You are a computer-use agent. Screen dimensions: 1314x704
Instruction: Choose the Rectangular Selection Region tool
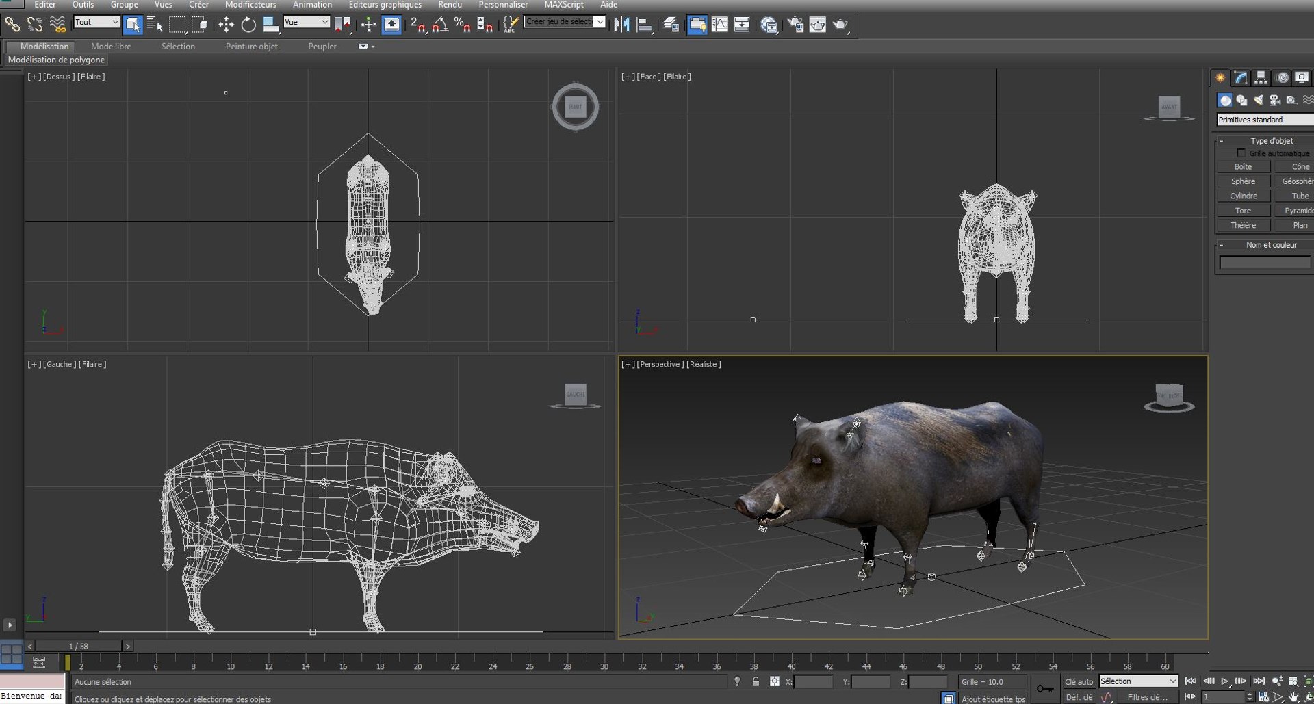(x=177, y=25)
